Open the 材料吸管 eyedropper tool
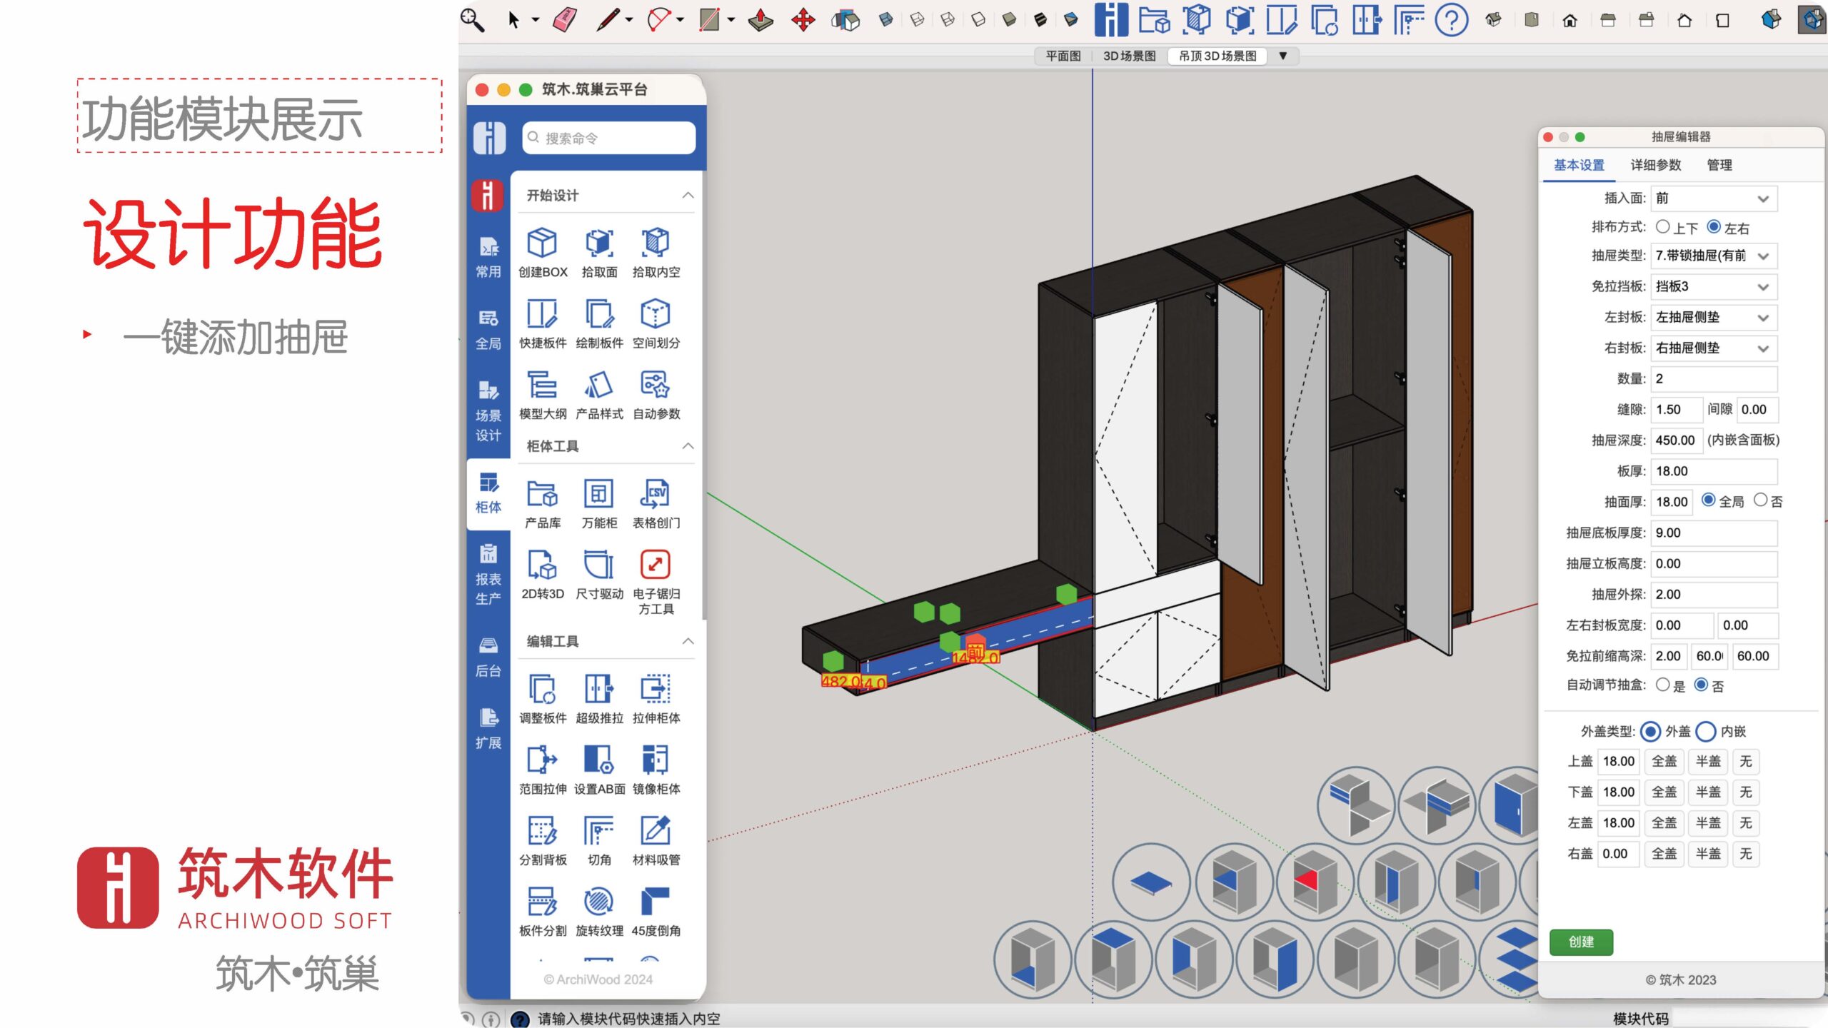1828x1028 pixels. 656,831
